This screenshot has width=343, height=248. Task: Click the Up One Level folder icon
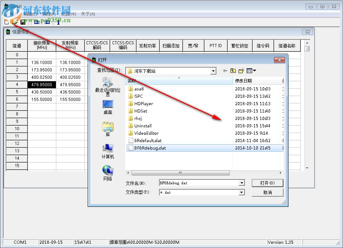click(x=233, y=71)
